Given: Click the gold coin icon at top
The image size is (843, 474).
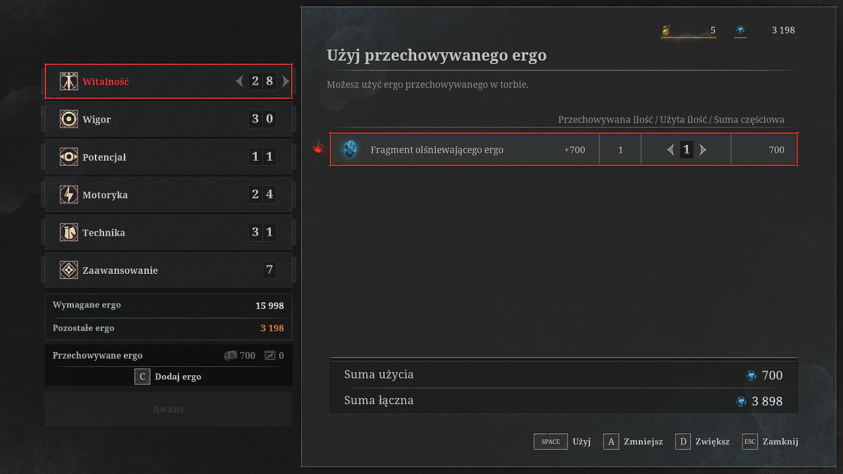Looking at the screenshot, I should [666, 30].
